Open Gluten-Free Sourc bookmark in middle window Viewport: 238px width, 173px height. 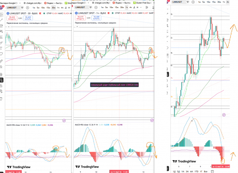[x=143, y=3]
